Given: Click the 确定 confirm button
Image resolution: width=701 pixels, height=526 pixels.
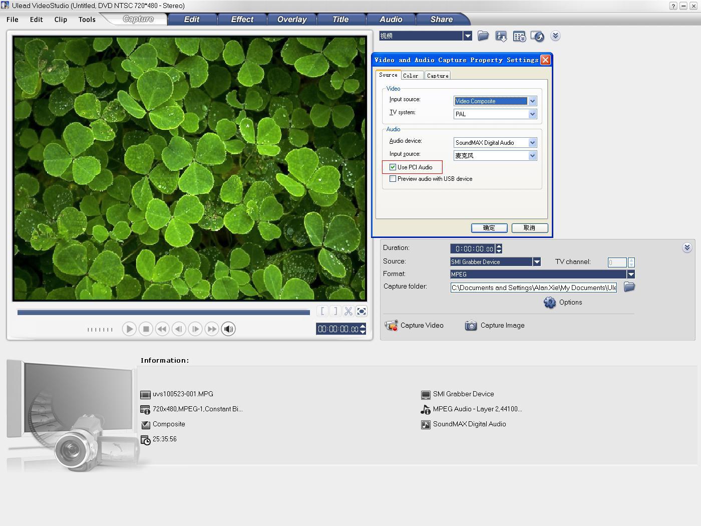Looking at the screenshot, I should [489, 228].
